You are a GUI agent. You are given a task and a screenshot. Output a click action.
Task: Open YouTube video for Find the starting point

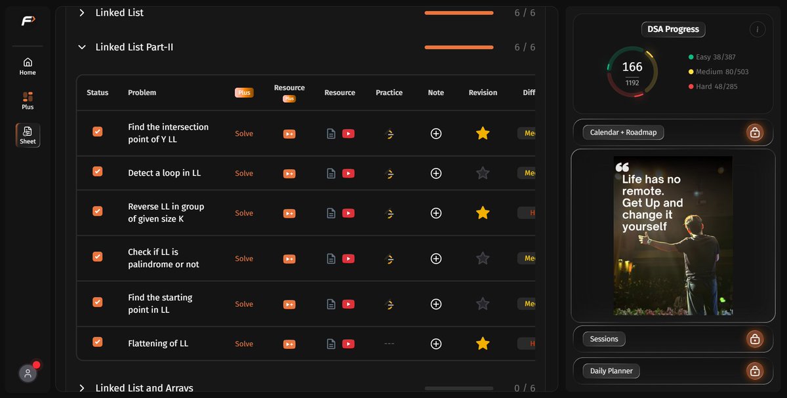[x=348, y=304]
